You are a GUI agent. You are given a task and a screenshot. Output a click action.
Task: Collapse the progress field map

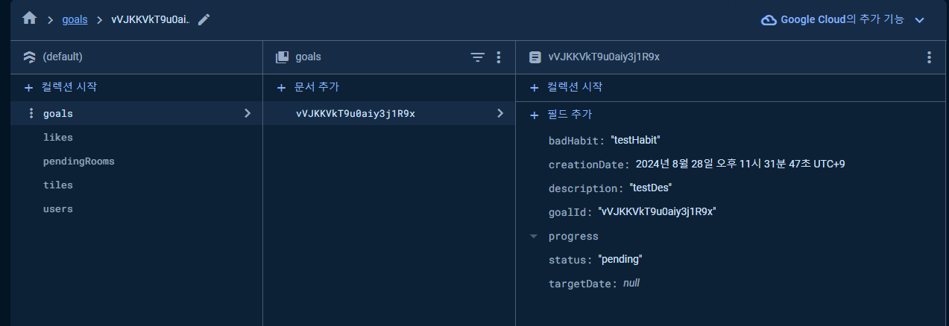pyautogui.click(x=533, y=236)
